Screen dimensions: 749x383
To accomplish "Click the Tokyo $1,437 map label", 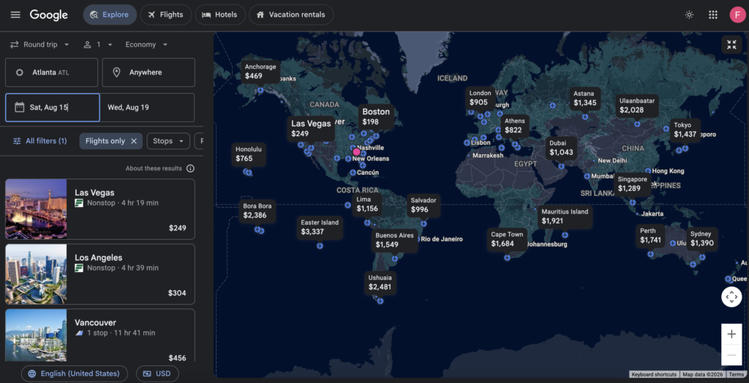I will click(685, 130).
